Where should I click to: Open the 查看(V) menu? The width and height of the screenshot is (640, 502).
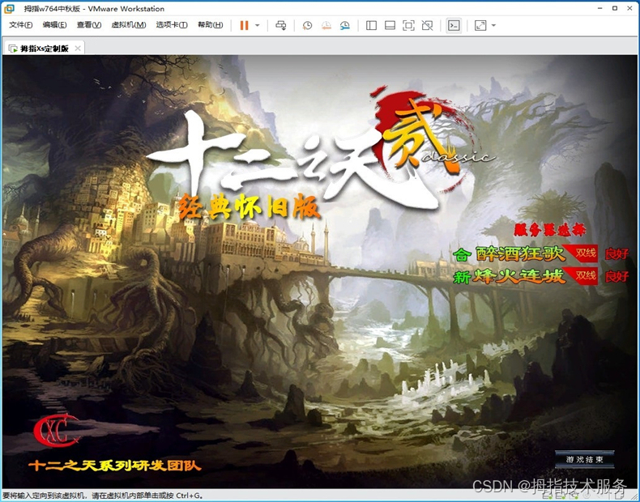coord(89,25)
